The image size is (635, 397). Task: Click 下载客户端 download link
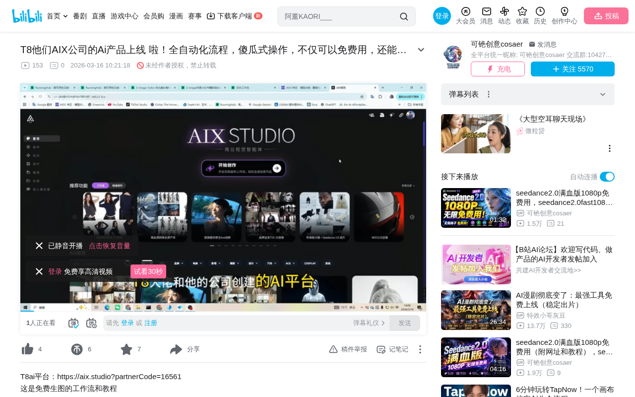pos(234,16)
